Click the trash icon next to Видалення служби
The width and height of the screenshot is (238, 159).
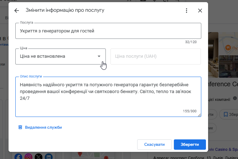20,127
